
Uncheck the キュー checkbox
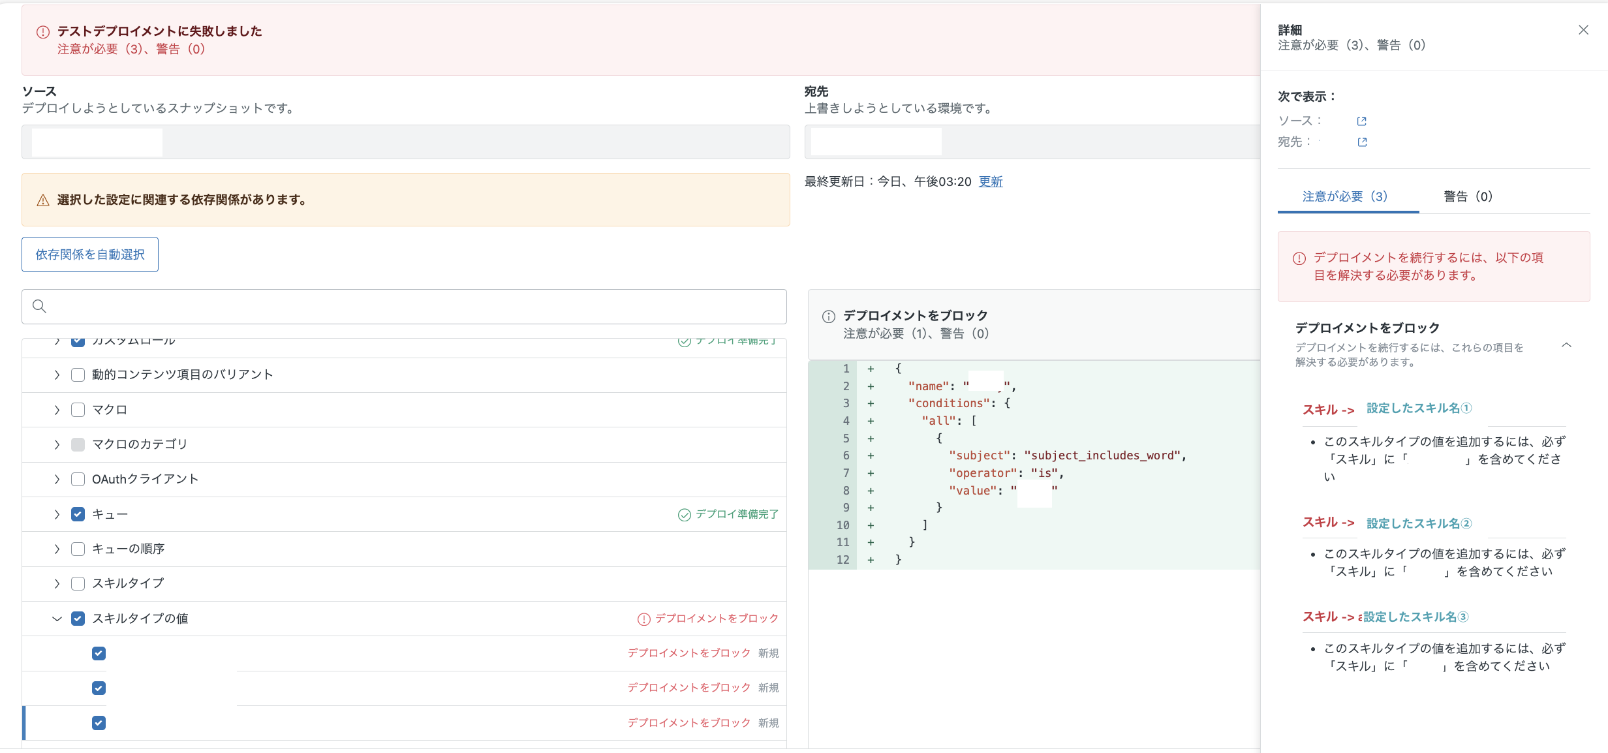click(x=78, y=514)
